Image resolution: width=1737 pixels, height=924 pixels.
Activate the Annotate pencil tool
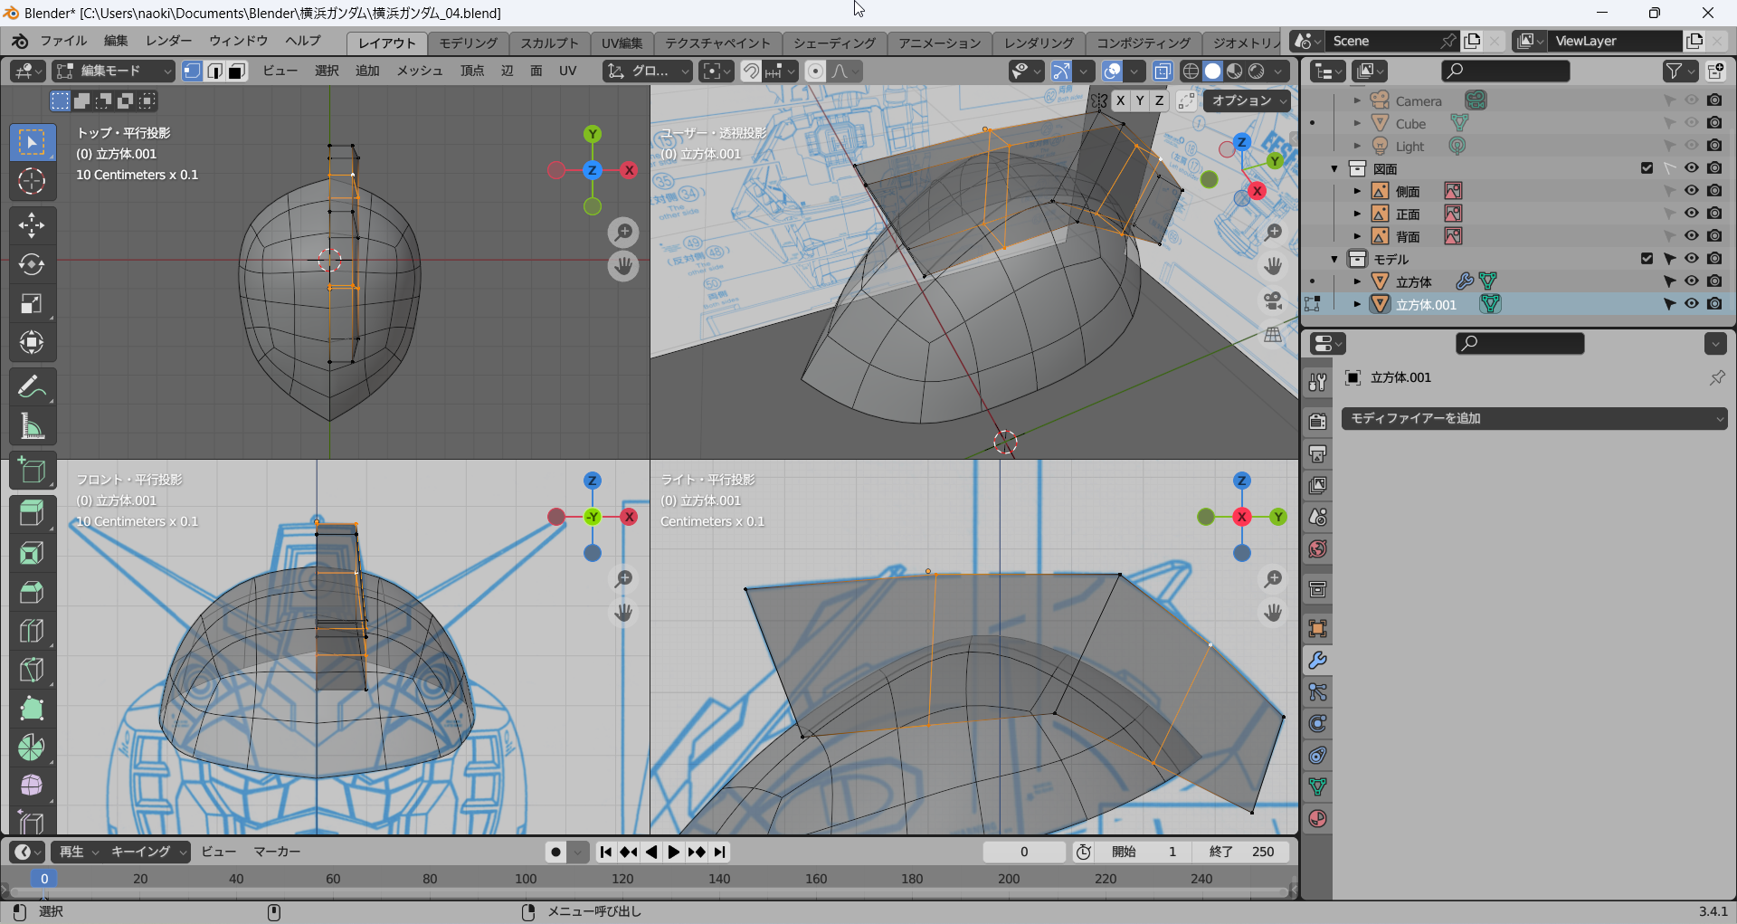tap(32, 387)
